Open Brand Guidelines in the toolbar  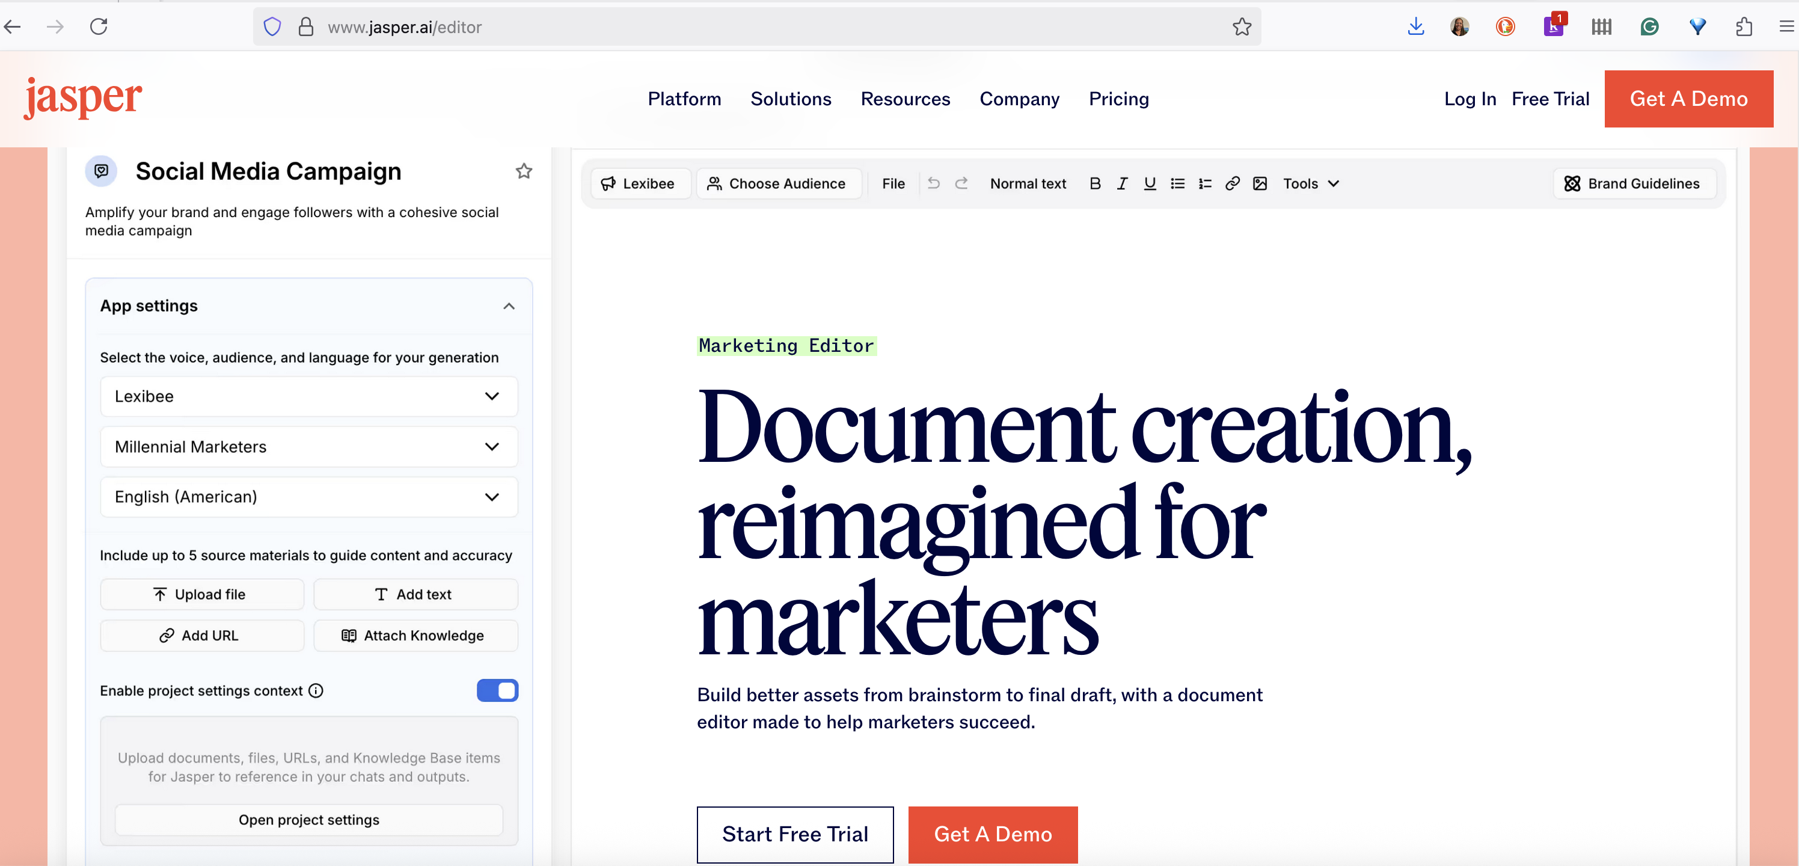pyautogui.click(x=1634, y=183)
